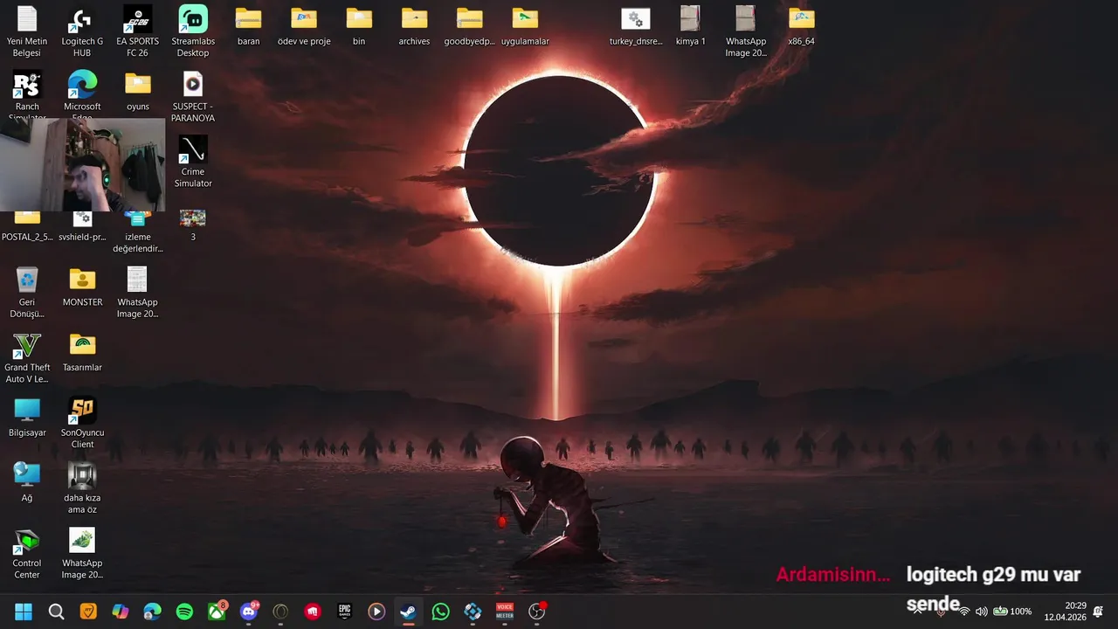Expand the hidden system tray icons
The image size is (1118, 629).
[x=917, y=612]
